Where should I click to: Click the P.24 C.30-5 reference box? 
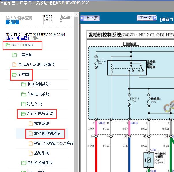(160, 161)
